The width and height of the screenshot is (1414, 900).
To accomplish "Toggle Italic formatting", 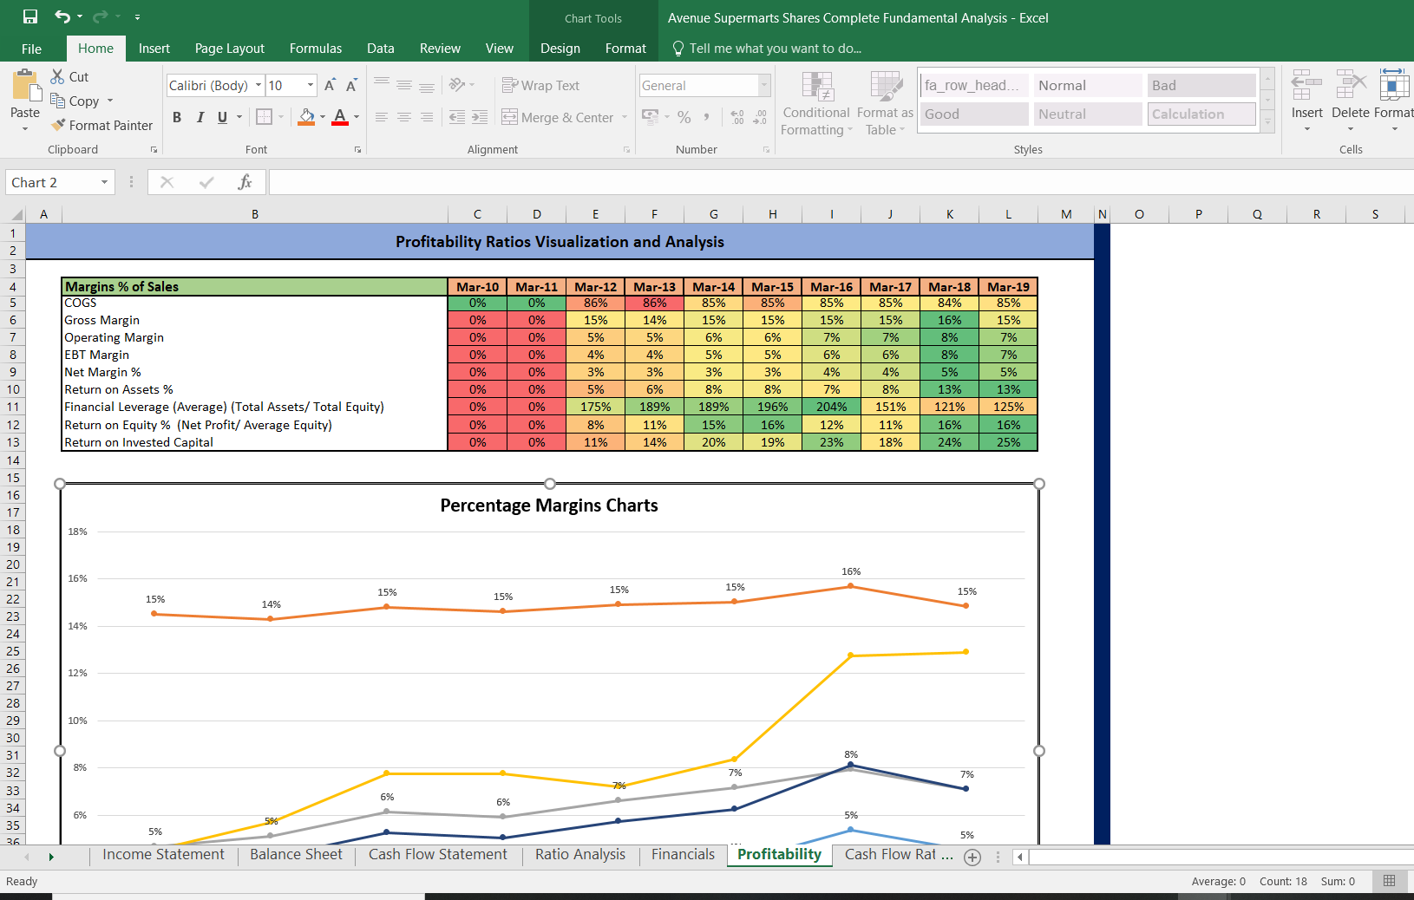I will [x=200, y=117].
